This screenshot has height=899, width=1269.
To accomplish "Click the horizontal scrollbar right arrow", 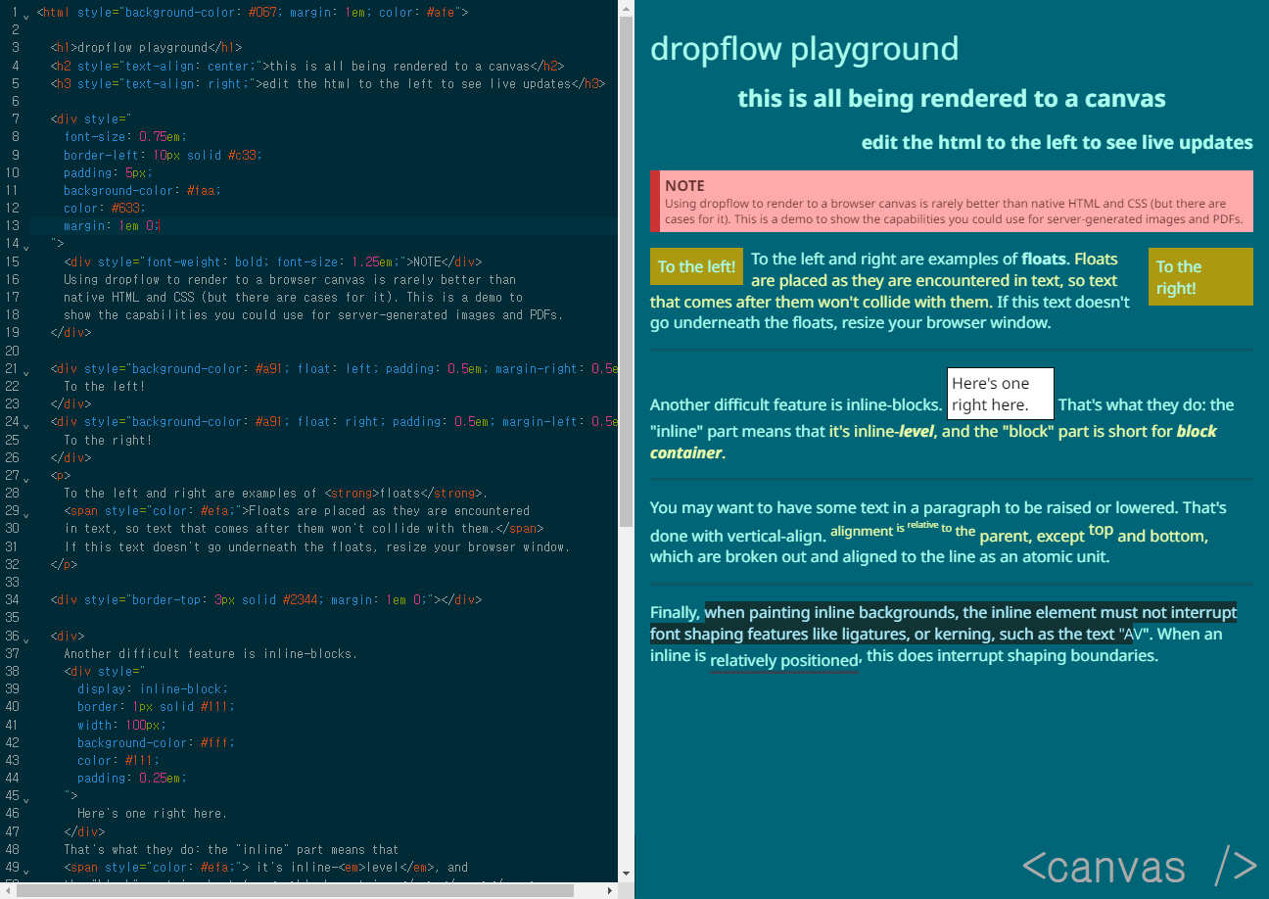I will tap(610, 890).
